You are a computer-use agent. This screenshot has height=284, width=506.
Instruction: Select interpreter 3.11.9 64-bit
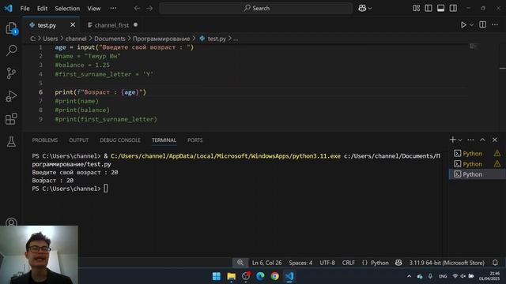tap(447, 263)
